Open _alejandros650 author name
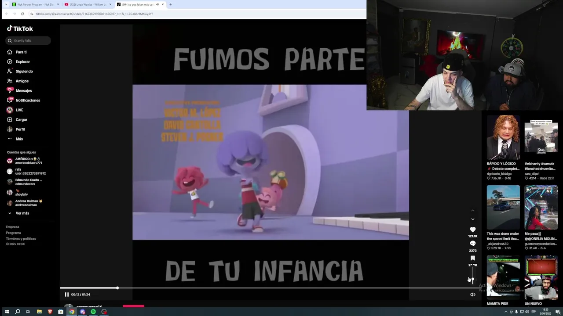 point(497,244)
